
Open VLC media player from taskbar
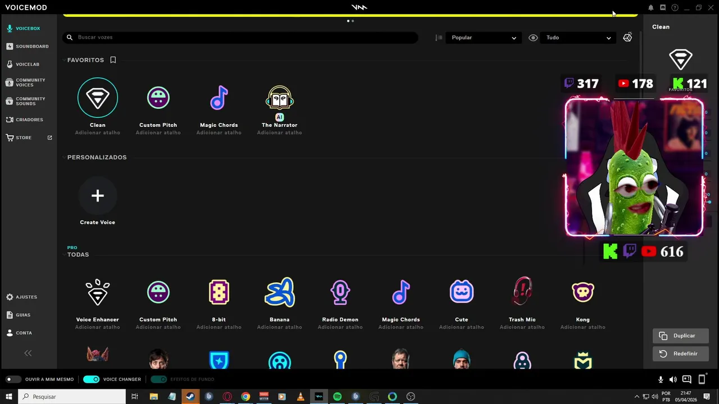[x=301, y=397]
